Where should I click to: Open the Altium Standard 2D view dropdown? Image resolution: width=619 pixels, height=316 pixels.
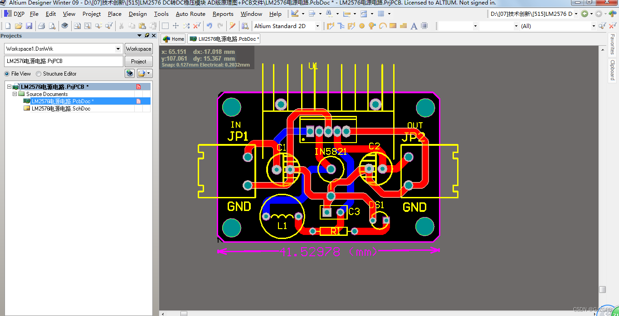(317, 26)
